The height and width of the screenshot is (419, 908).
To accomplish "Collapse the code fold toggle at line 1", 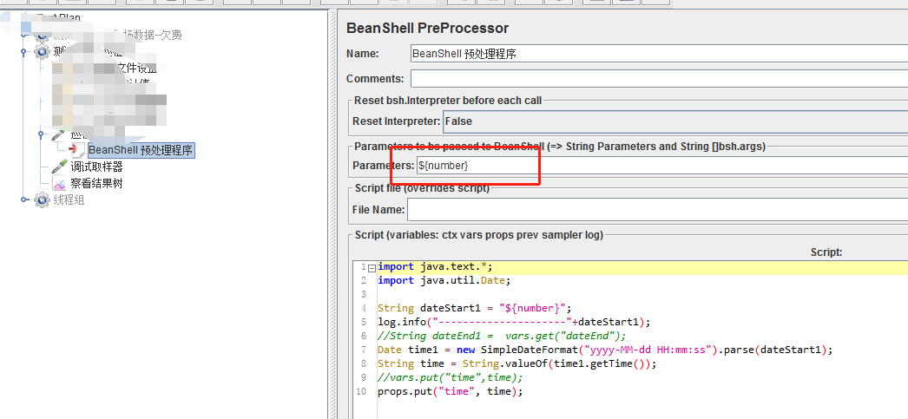I will coord(372,267).
